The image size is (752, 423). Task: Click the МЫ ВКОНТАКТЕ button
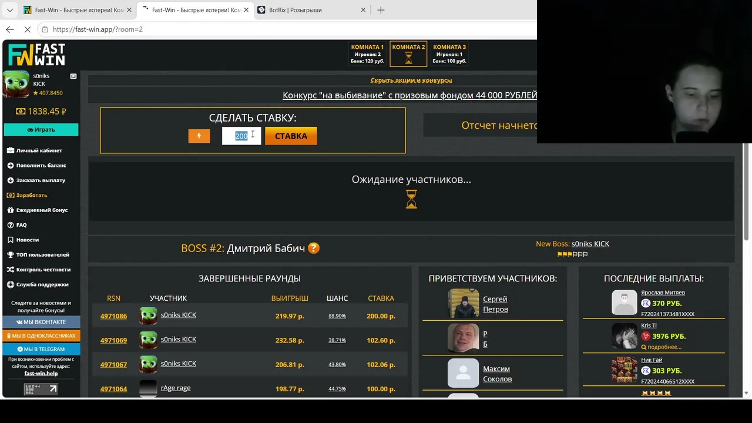pos(41,322)
